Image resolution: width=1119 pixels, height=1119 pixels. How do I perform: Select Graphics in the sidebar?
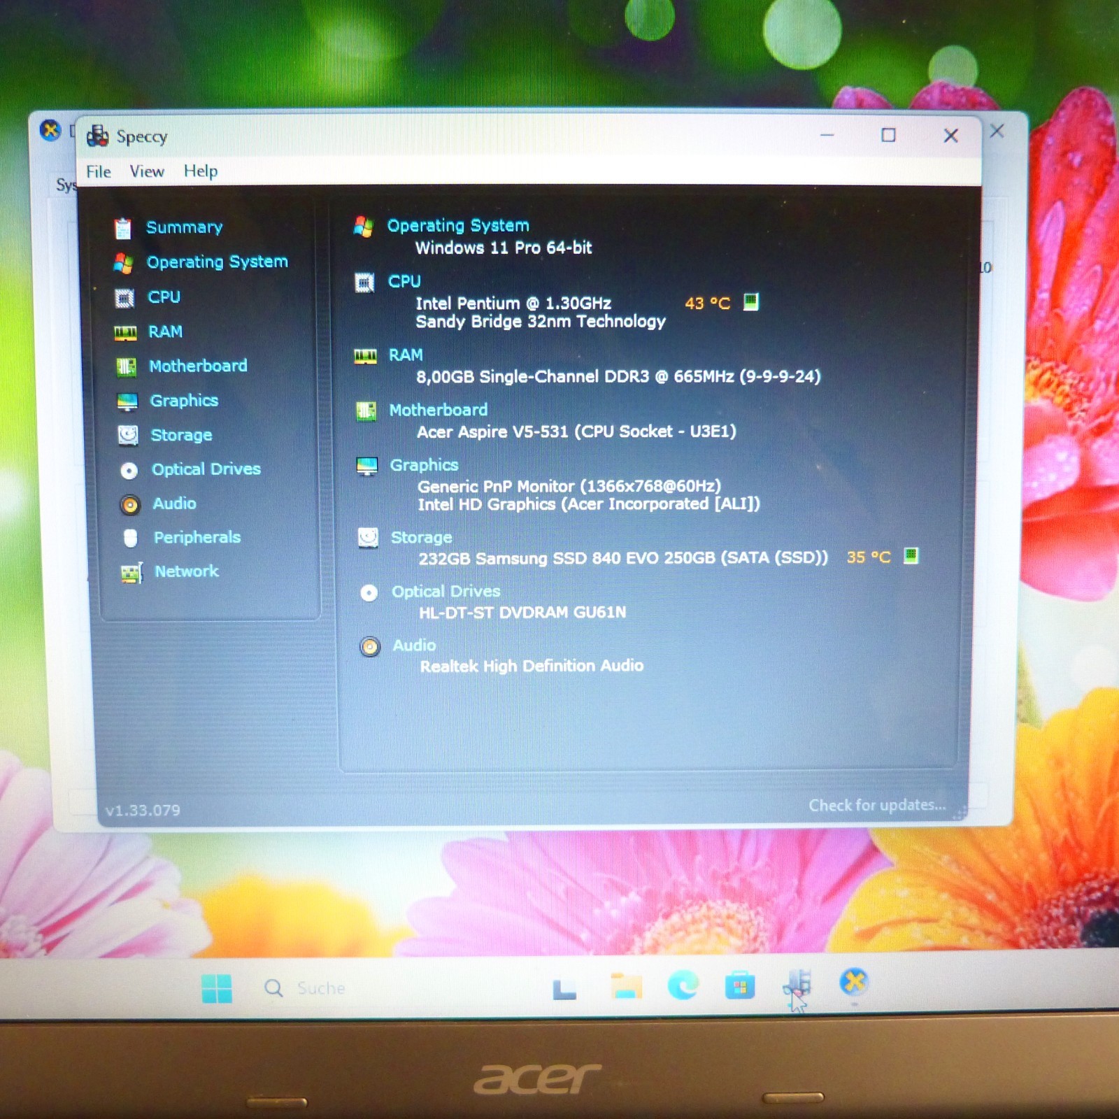184,401
